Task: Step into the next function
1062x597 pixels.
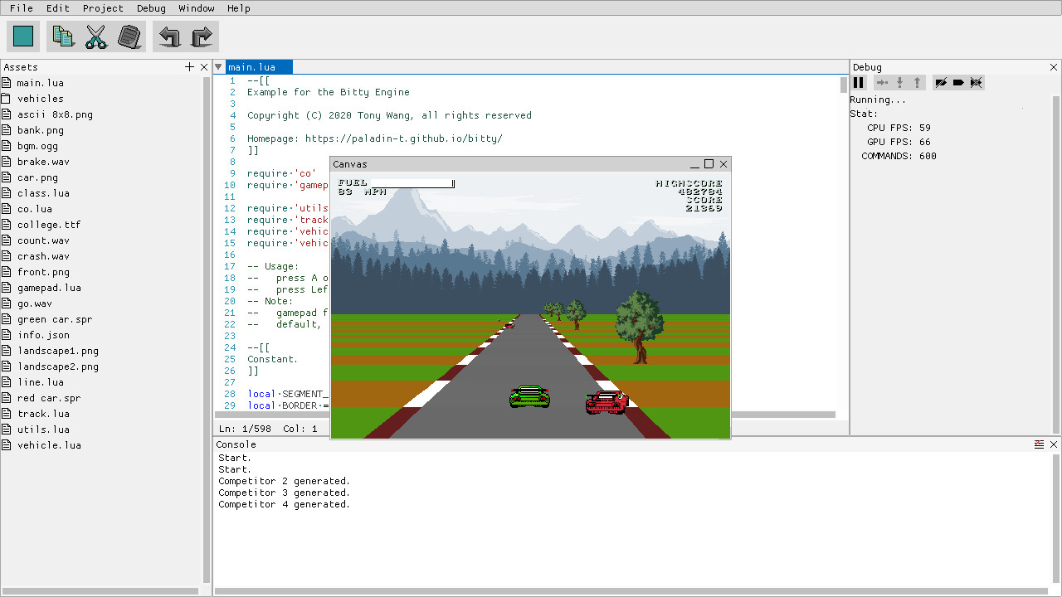Action: [x=900, y=82]
